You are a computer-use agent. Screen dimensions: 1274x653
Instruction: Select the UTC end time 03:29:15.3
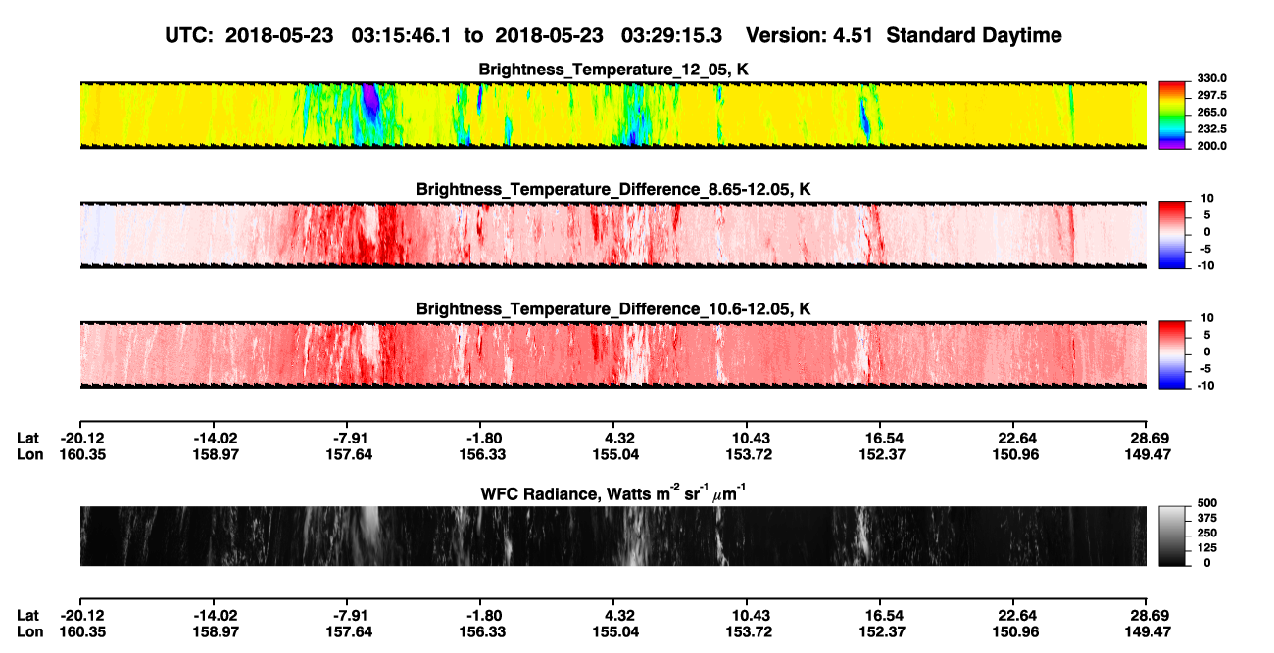pyautogui.click(x=672, y=36)
